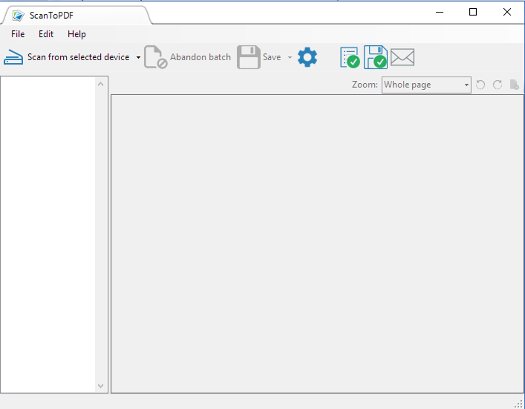Image resolution: width=525 pixels, height=409 pixels.
Task: Click the delete page icon beside rotate buttons
Action: (514, 85)
